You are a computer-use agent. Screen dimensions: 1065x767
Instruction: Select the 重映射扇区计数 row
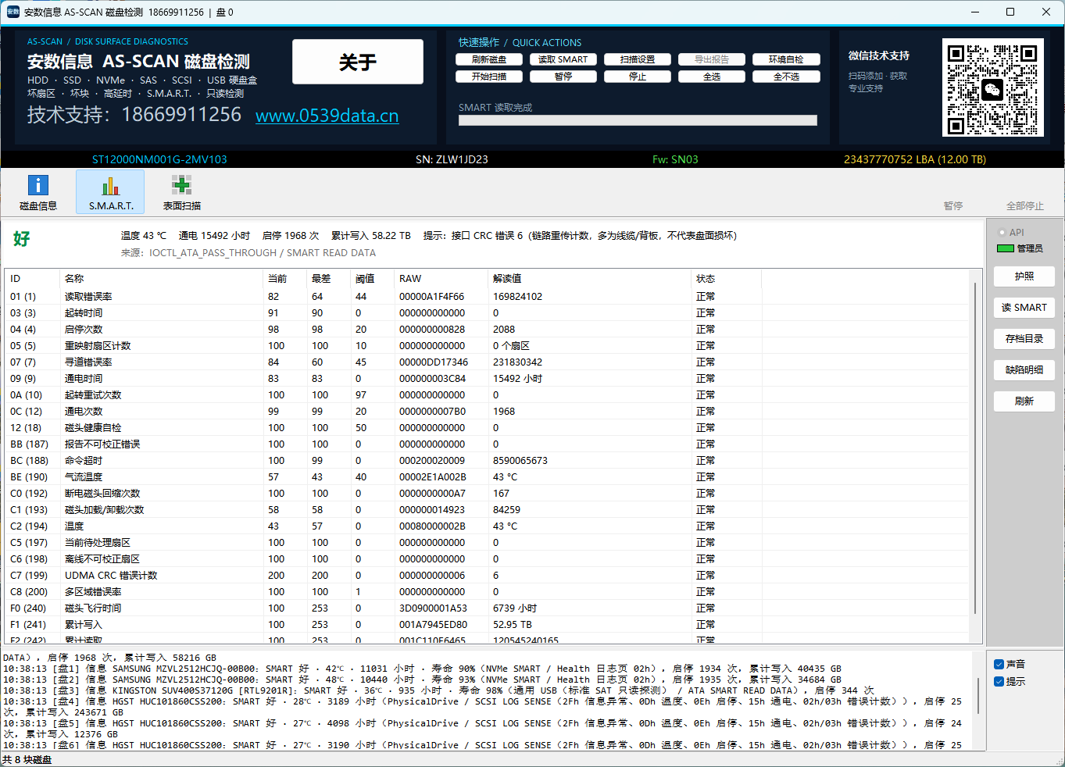(487, 346)
